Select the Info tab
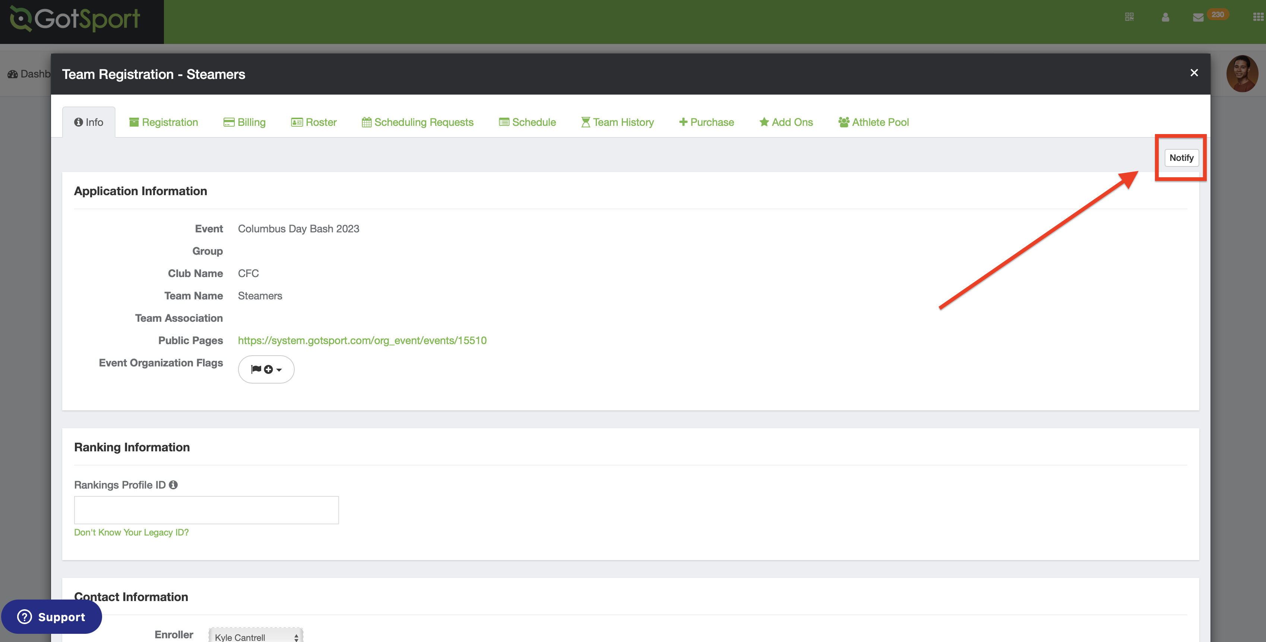Image resolution: width=1266 pixels, height=642 pixels. 88,122
